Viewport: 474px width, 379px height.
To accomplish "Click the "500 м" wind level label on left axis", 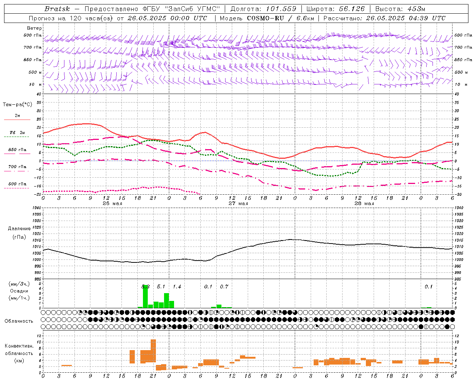I will coord(35,73).
